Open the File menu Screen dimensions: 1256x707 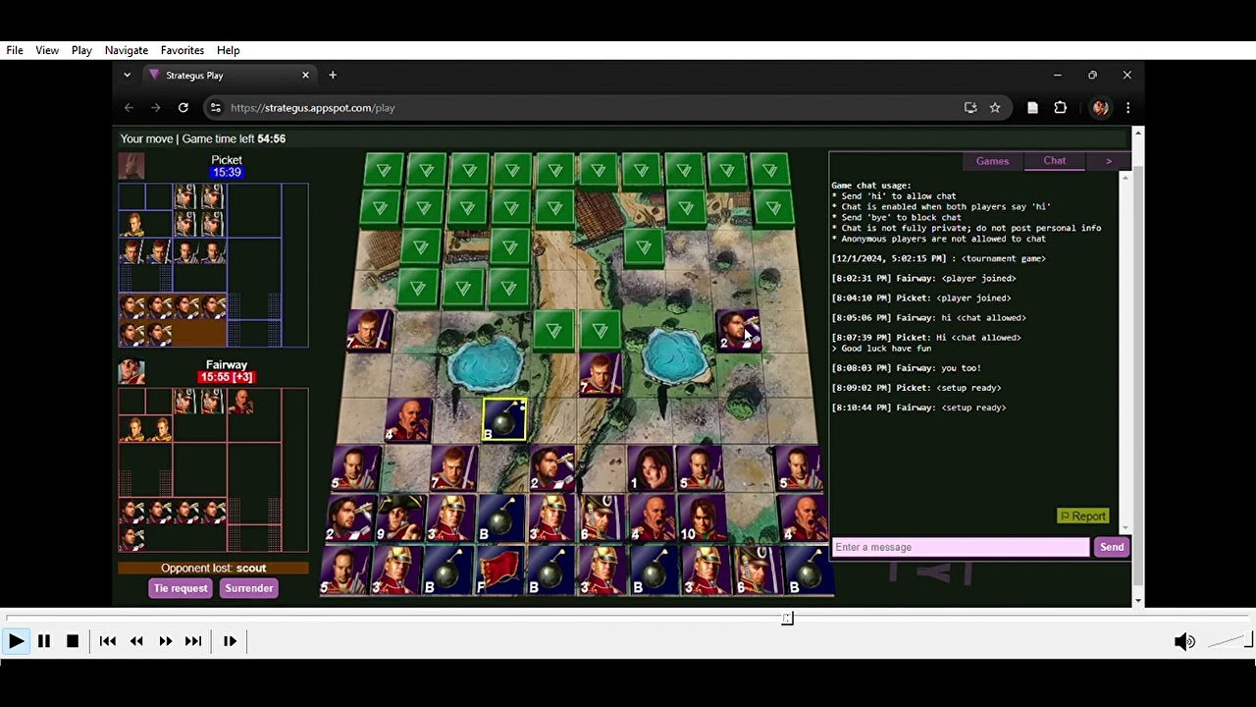(x=15, y=50)
